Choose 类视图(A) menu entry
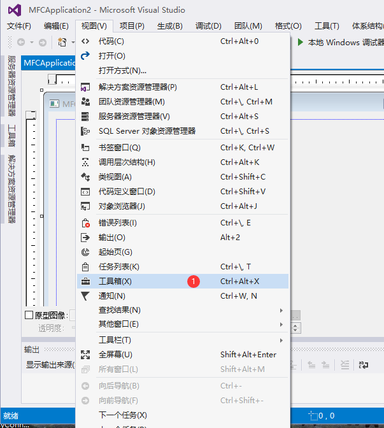This screenshot has width=384, height=428. [x=183, y=177]
